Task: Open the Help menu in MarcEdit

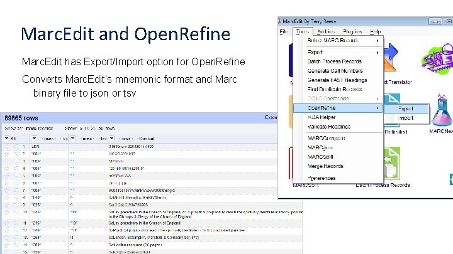Action: coord(375,31)
